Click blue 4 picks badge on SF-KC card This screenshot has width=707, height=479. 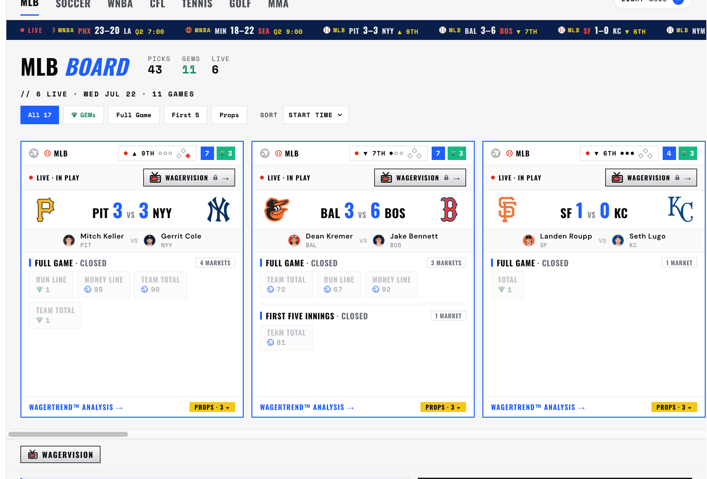coord(669,153)
